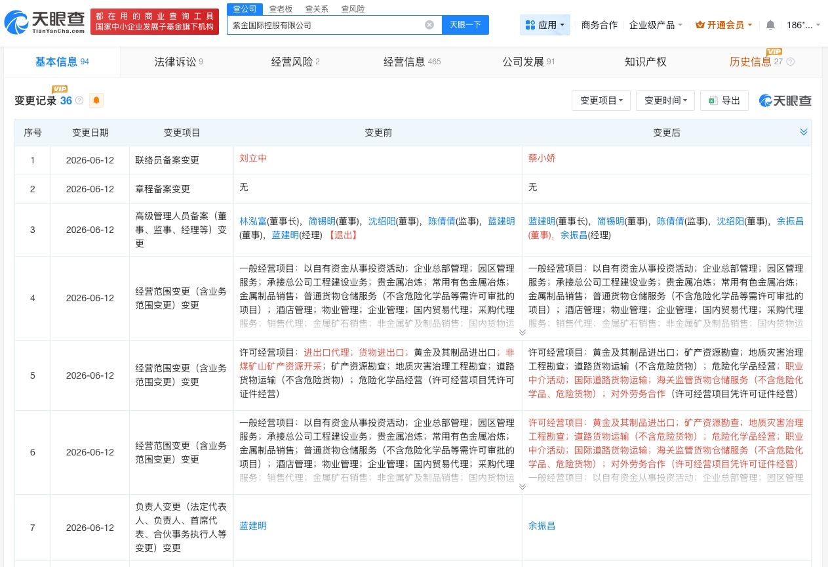Click the Excel icon in the 导出 button
828x567 pixels.
713,100
